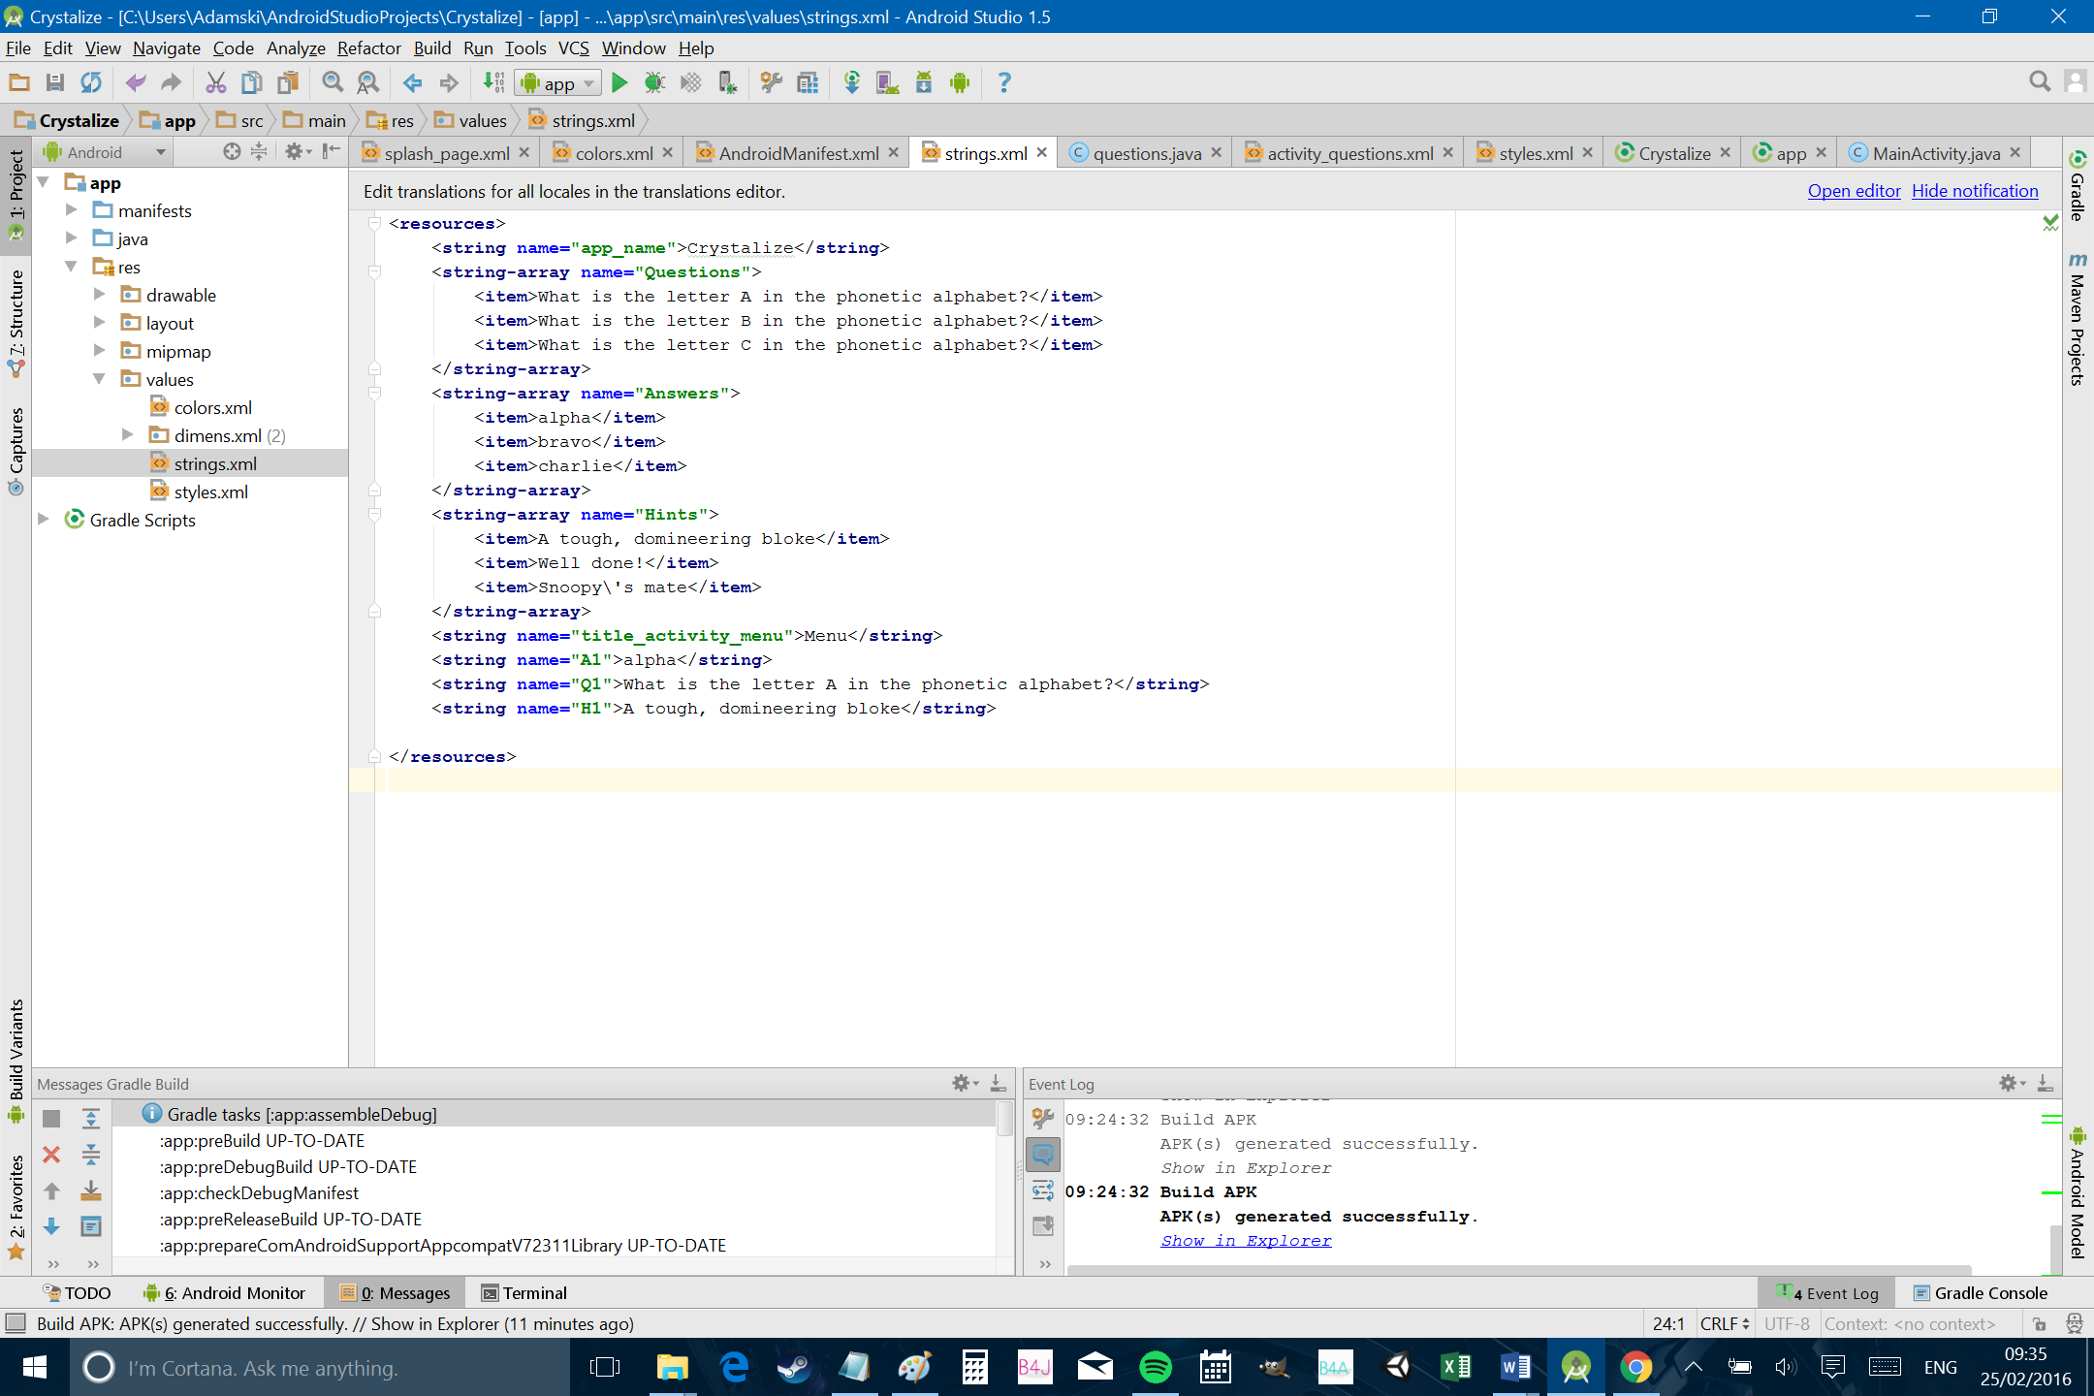Open Chrome from Windows taskbar
The image size is (2094, 1396).
(1635, 1367)
